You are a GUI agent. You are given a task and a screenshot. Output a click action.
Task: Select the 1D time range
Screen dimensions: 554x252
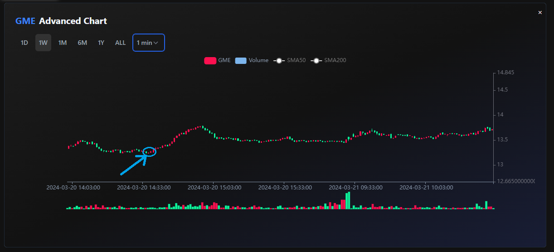tap(24, 43)
